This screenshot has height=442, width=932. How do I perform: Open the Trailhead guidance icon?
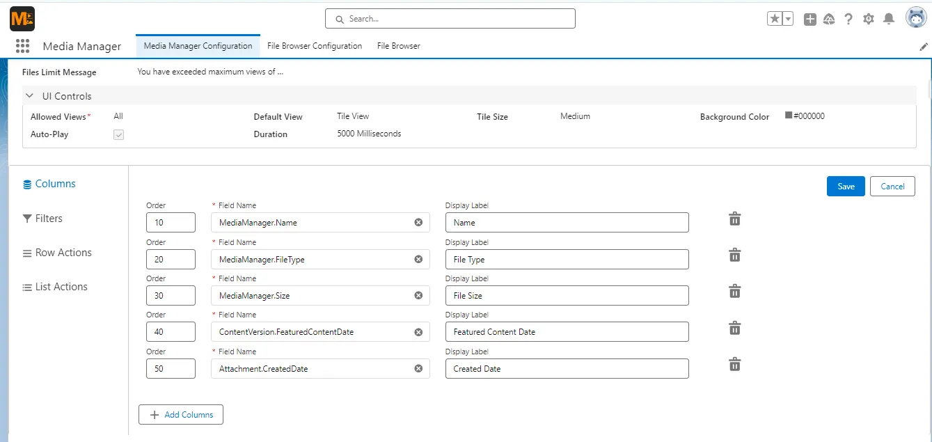828,19
